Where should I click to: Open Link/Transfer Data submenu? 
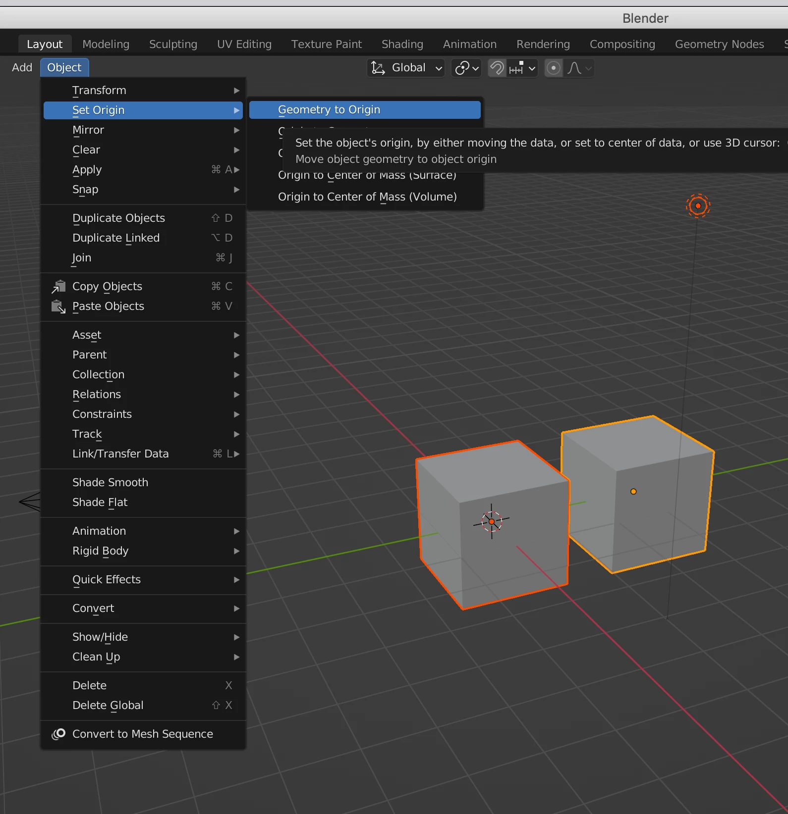143,454
